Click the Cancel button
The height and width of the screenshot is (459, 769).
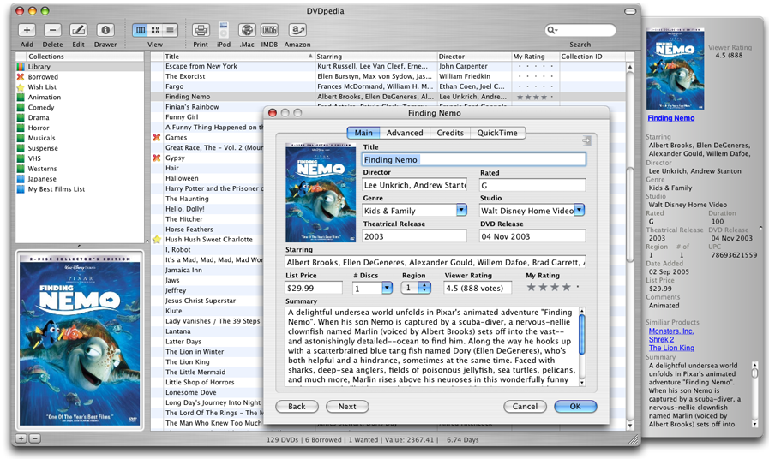[x=525, y=407]
